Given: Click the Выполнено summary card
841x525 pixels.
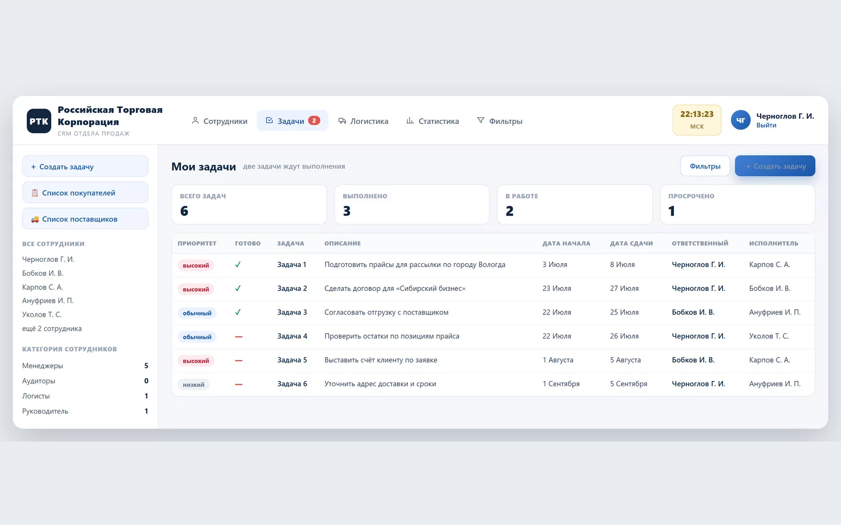Looking at the screenshot, I should point(412,204).
